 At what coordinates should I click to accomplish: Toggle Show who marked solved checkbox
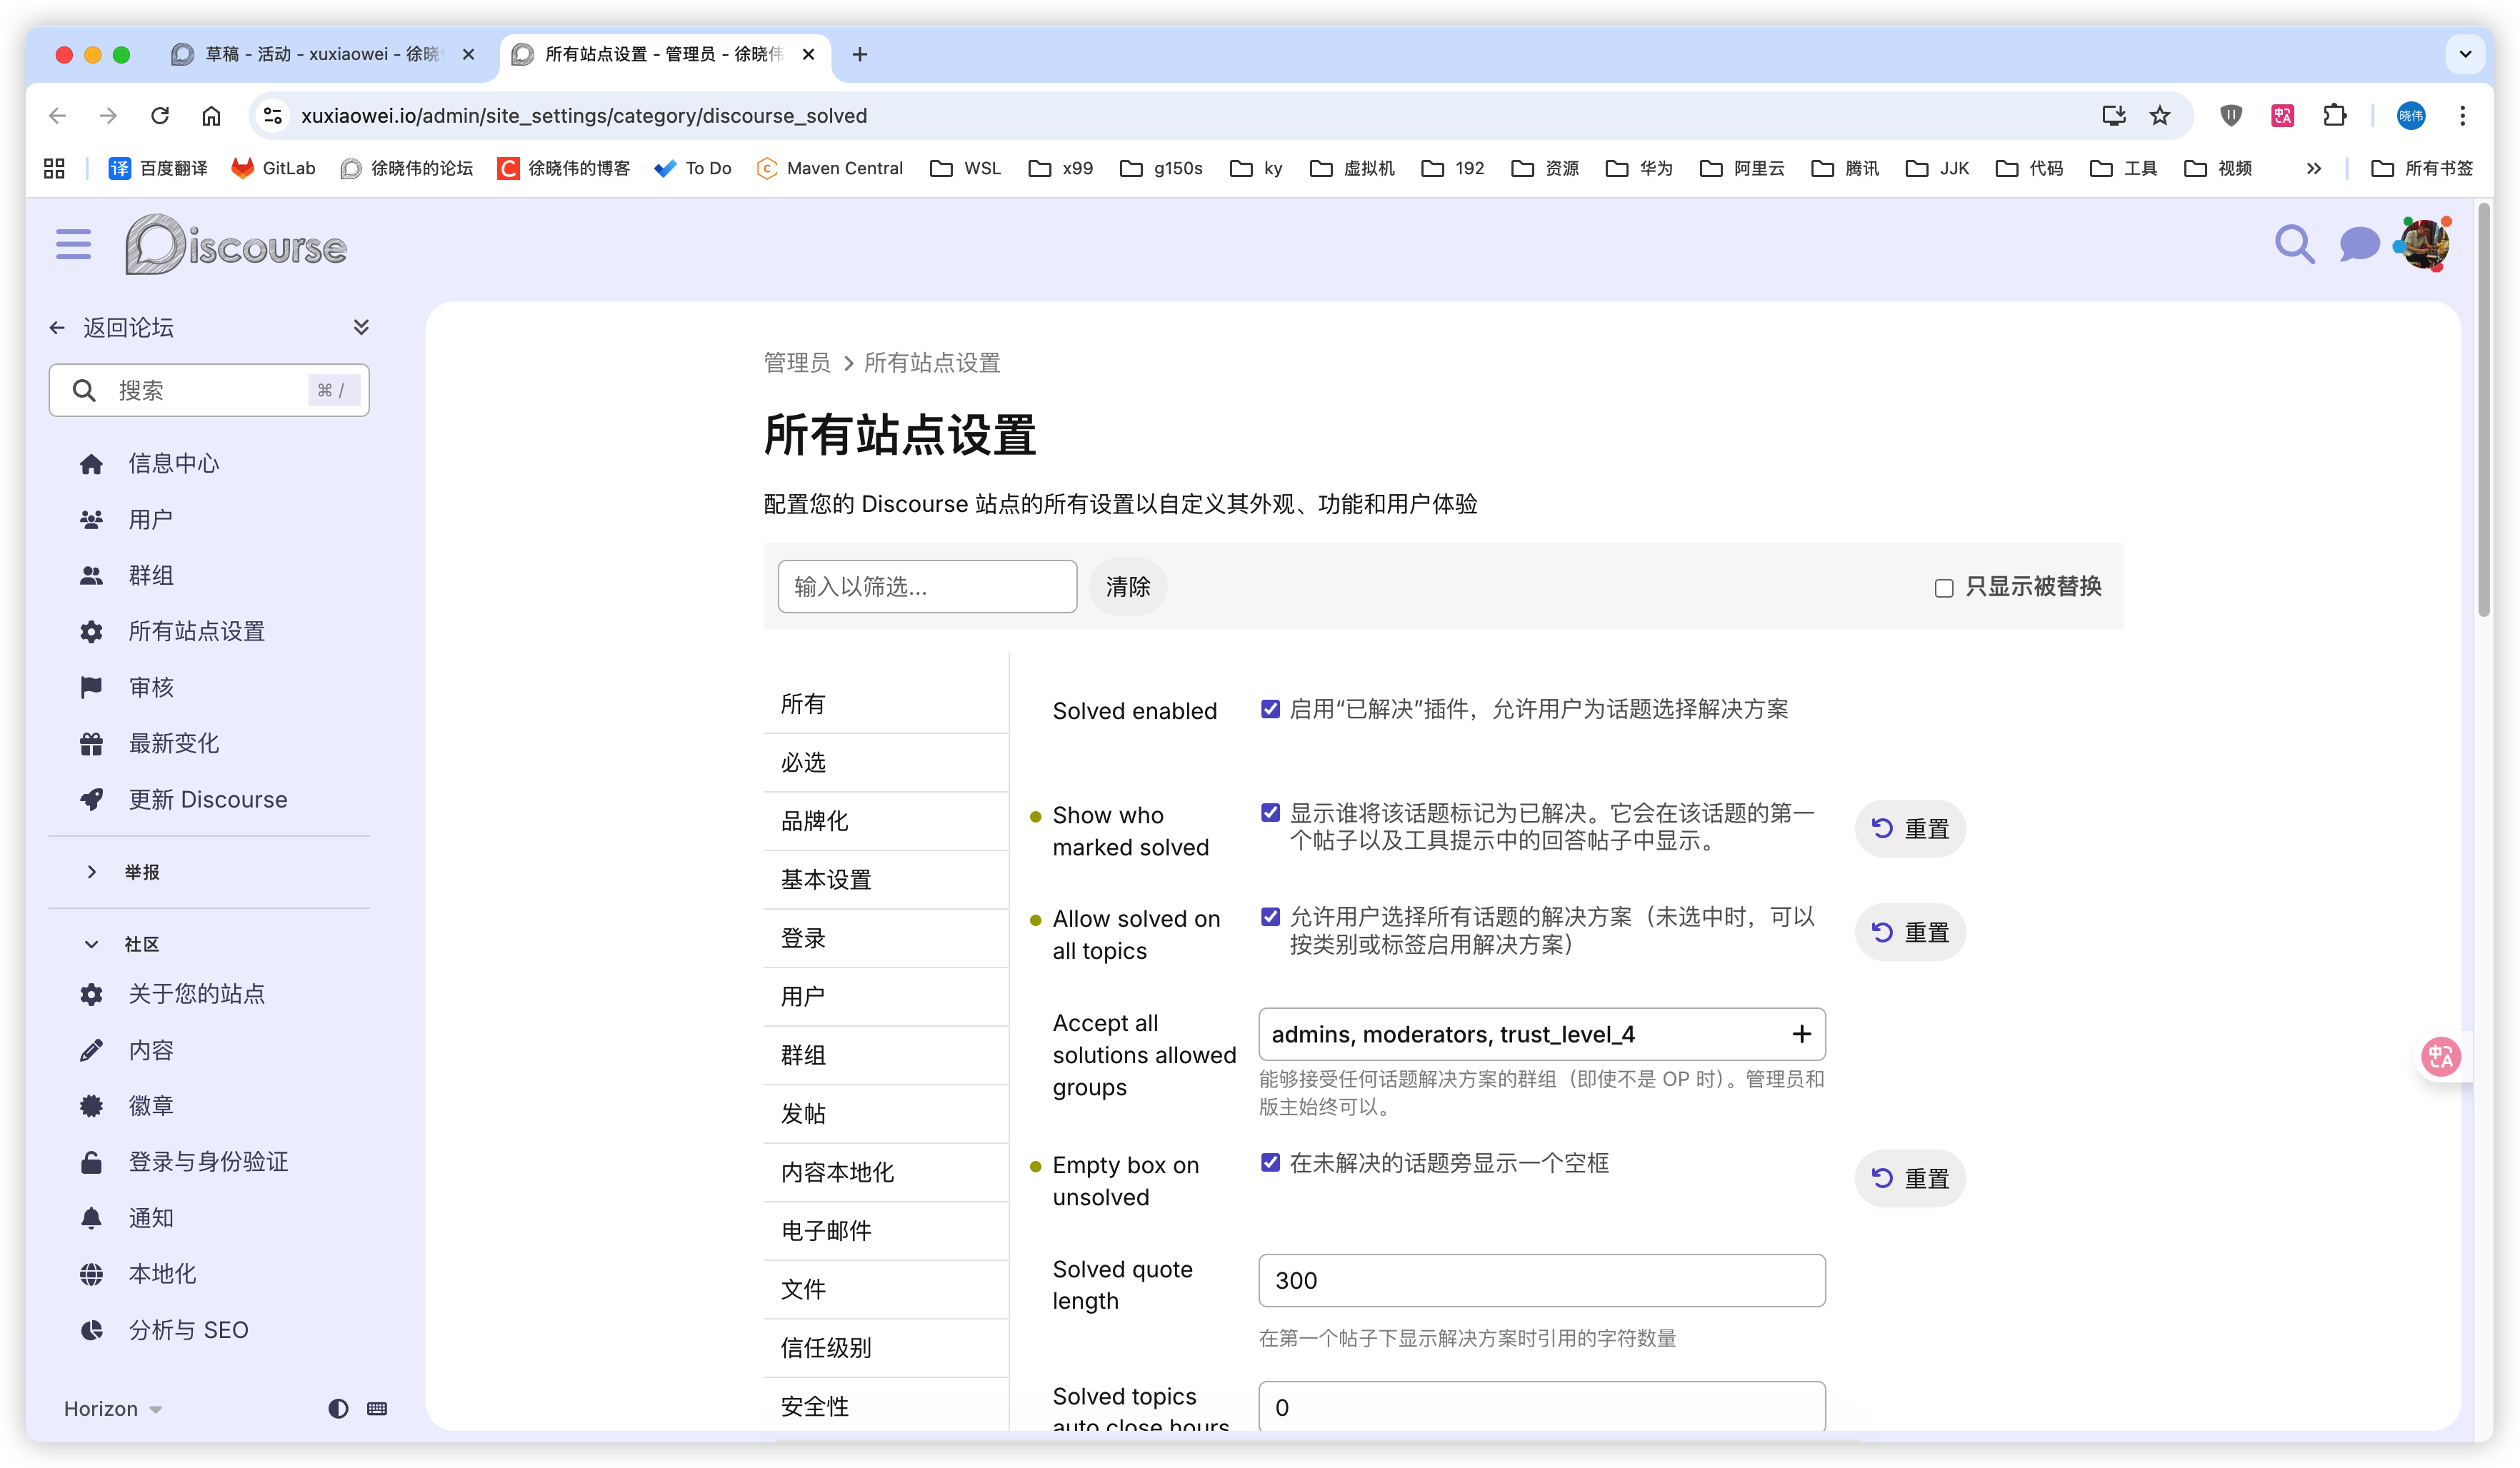click(x=1270, y=813)
